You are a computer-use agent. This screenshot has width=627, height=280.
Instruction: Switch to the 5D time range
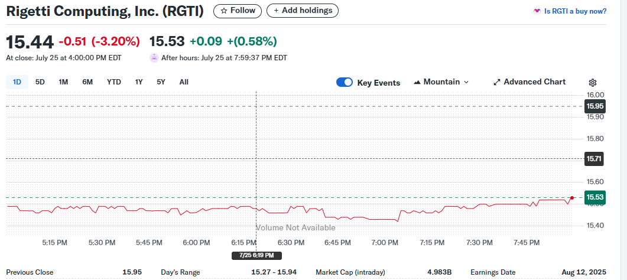pyautogui.click(x=40, y=82)
